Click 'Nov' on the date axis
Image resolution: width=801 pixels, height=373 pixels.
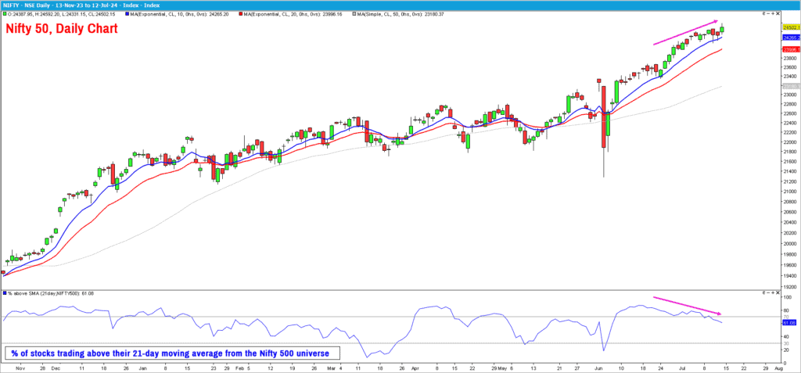point(20,367)
